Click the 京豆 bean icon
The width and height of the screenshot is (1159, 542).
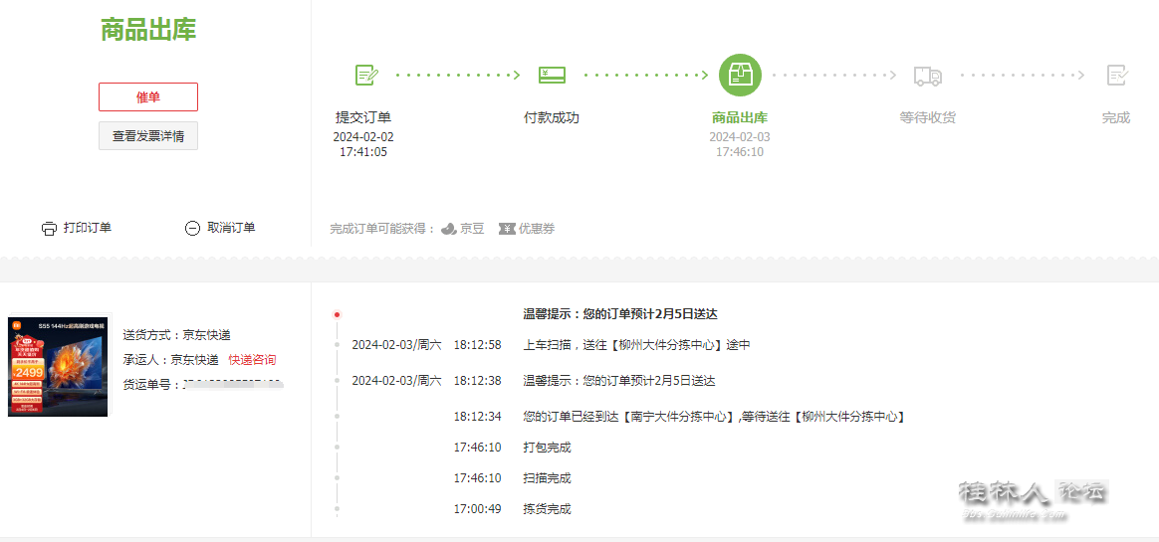click(x=449, y=228)
